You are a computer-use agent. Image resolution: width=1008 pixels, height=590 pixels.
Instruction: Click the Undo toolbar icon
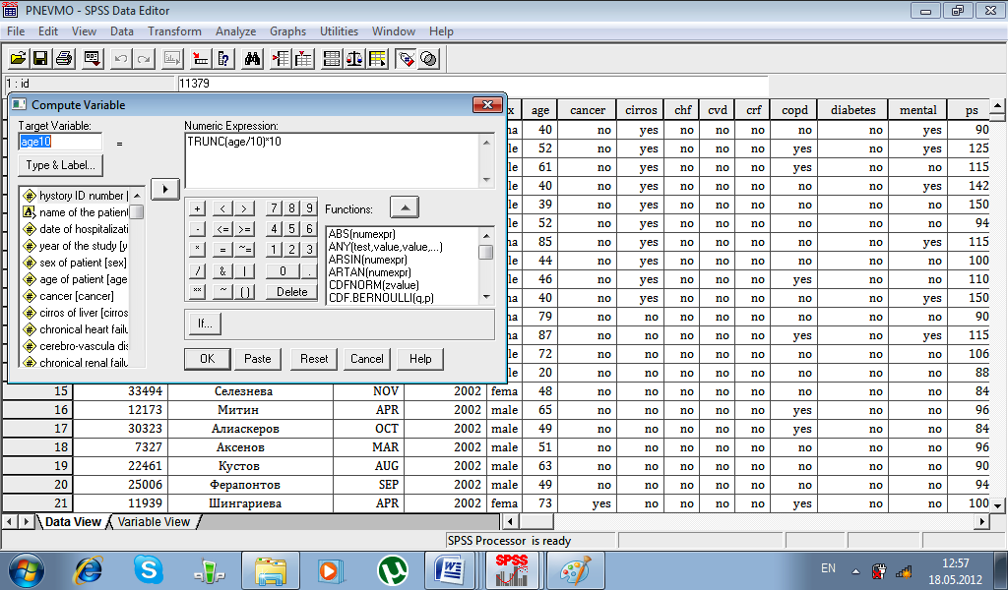coord(120,59)
